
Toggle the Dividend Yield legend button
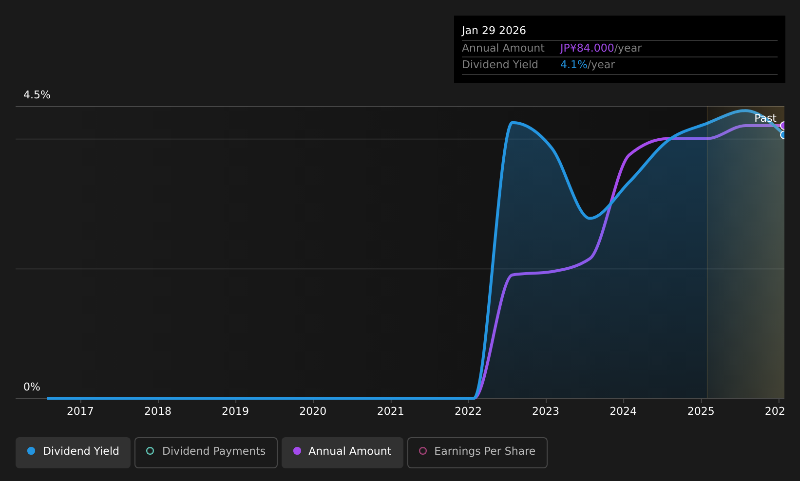[73, 452]
